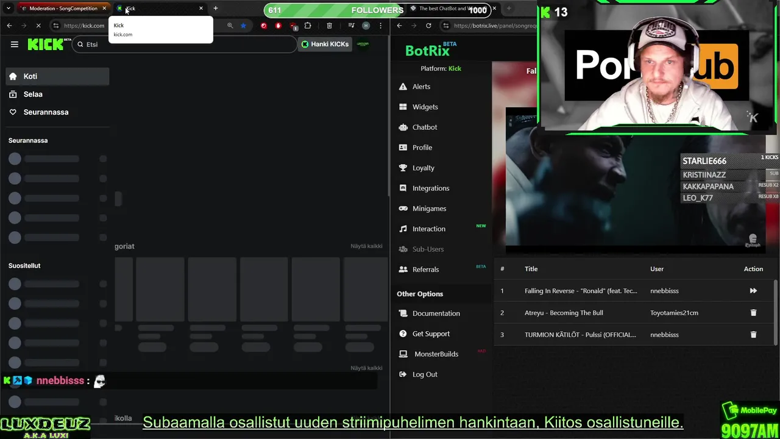This screenshot has width=780, height=439.
Task: Click the kick.com address bar
Action: [x=85, y=26]
